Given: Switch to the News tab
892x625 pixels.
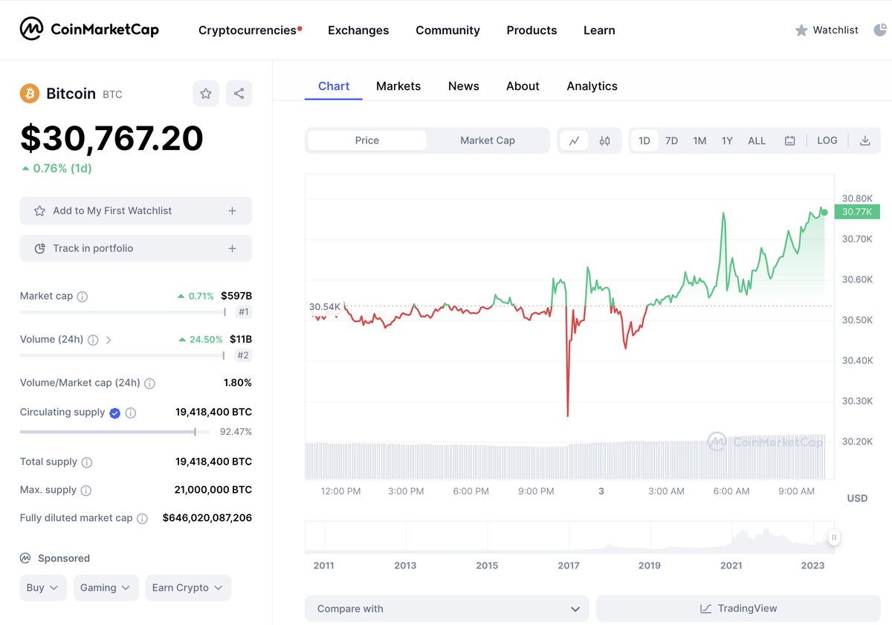Looking at the screenshot, I should pos(464,86).
